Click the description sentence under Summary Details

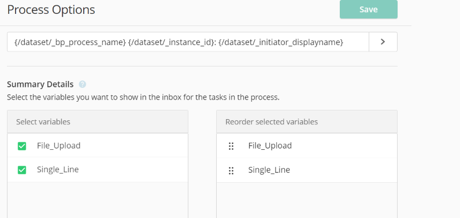(143, 97)
